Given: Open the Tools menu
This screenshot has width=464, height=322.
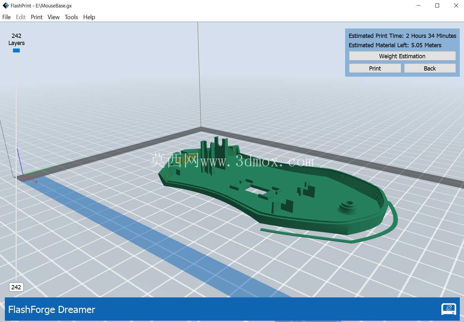Looking at the screenshot, I should pyautogui.click(x=71, y=17).
